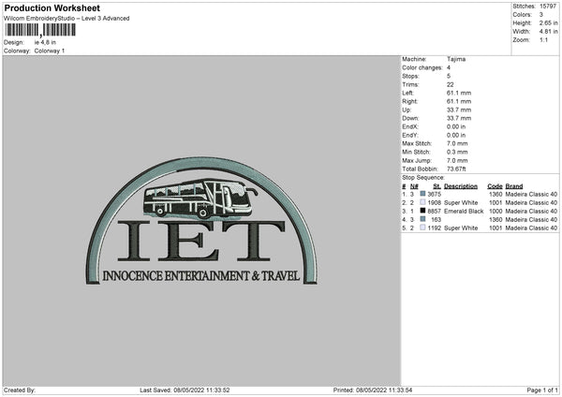Click the Width value 4.81 in

tap(549, 32)
